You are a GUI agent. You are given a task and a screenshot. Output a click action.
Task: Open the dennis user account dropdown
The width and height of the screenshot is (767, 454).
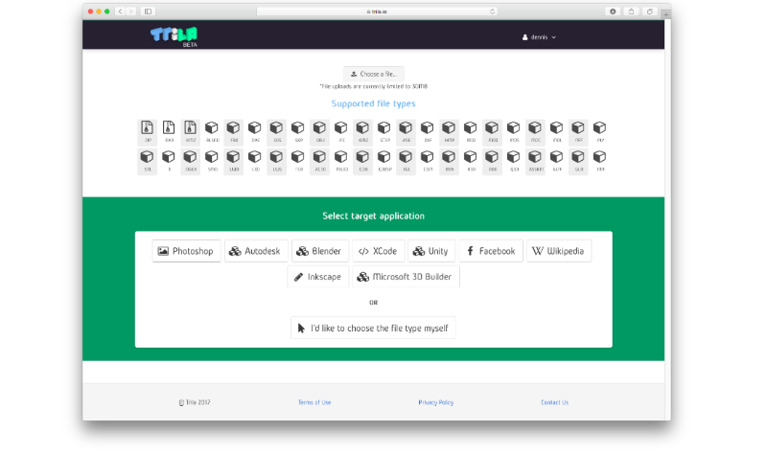tap(539, 37)
